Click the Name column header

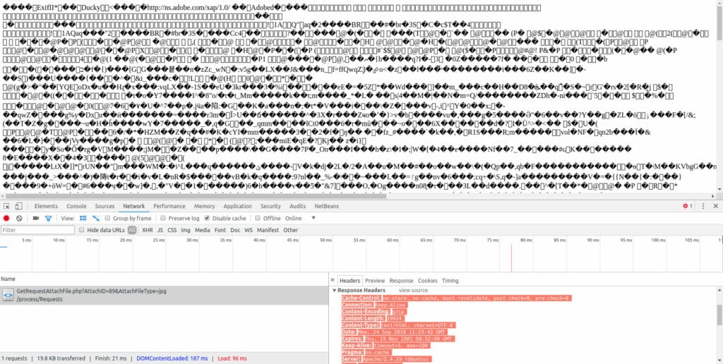[164, 279]
